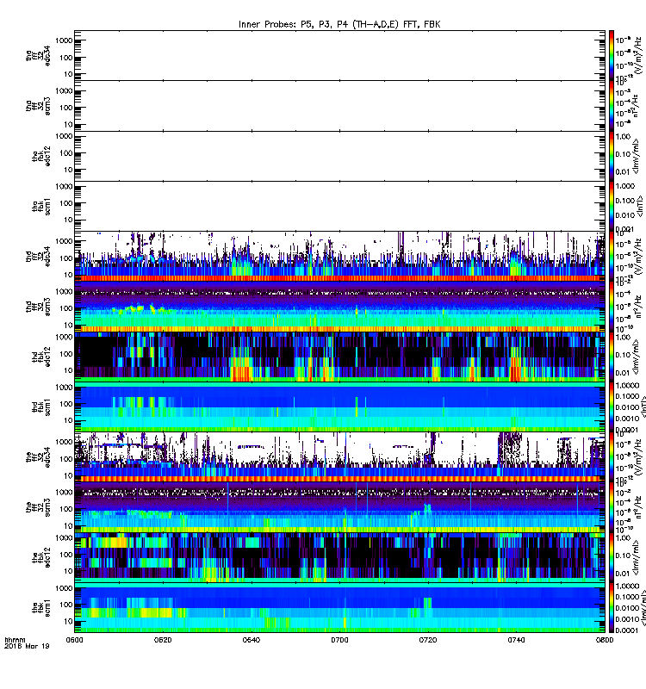Click the 0800 time axis label
Viewport: 646px width, 689px height.
coord(605,640)
